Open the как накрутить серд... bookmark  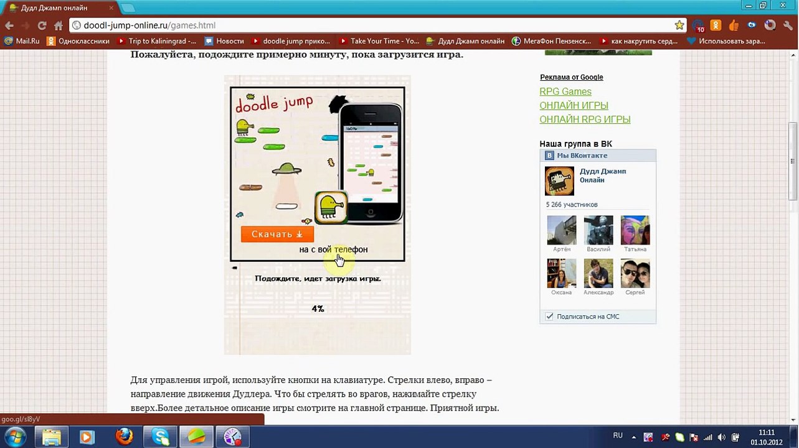click(638, 41)
